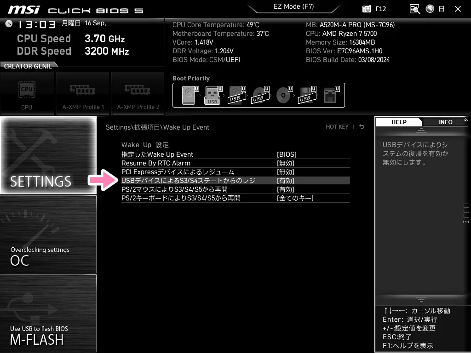
Task: Select the network boot device icon
Action: [x=331, y=95]
